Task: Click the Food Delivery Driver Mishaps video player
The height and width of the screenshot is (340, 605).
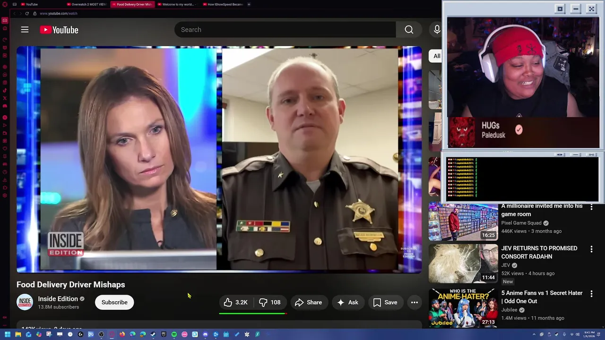Action: pos(219,160)
